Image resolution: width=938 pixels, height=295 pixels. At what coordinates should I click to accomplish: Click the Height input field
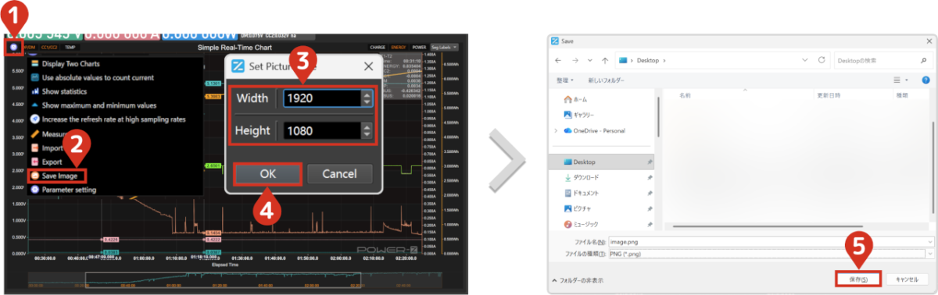(322, 130)
